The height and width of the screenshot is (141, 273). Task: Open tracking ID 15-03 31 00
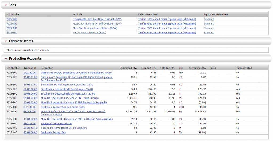point(30,77)
